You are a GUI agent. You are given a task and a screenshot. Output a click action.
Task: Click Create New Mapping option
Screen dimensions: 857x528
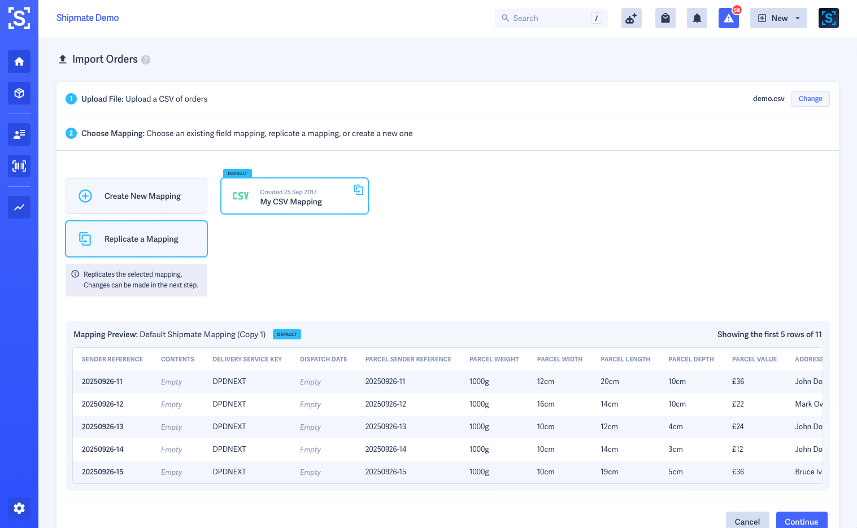tap(136, 196)
